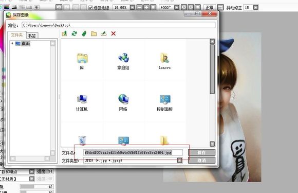Viewport: 298px width, 193px height.
Task: Rotate canvas clockwise icon
Action: click(x=191, y=7)
